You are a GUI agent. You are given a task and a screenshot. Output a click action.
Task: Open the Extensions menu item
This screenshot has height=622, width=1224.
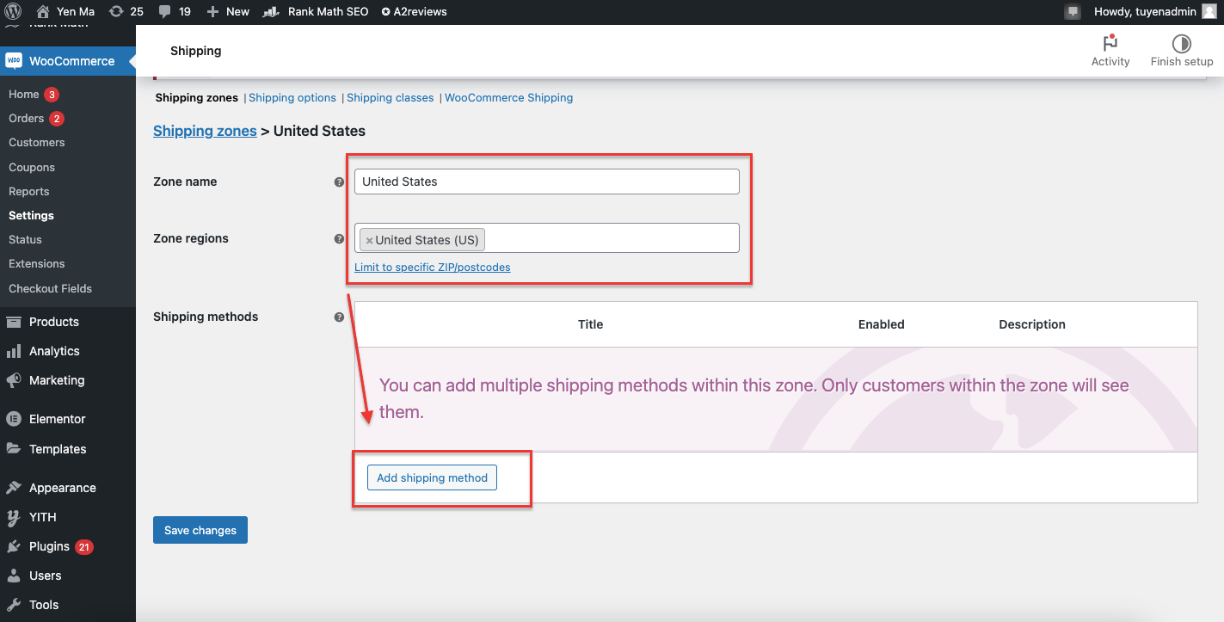click(37, 263)
